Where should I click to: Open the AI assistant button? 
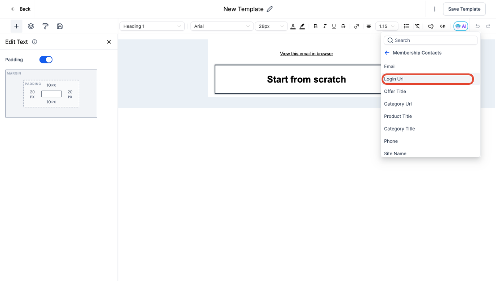coord(460,26)
